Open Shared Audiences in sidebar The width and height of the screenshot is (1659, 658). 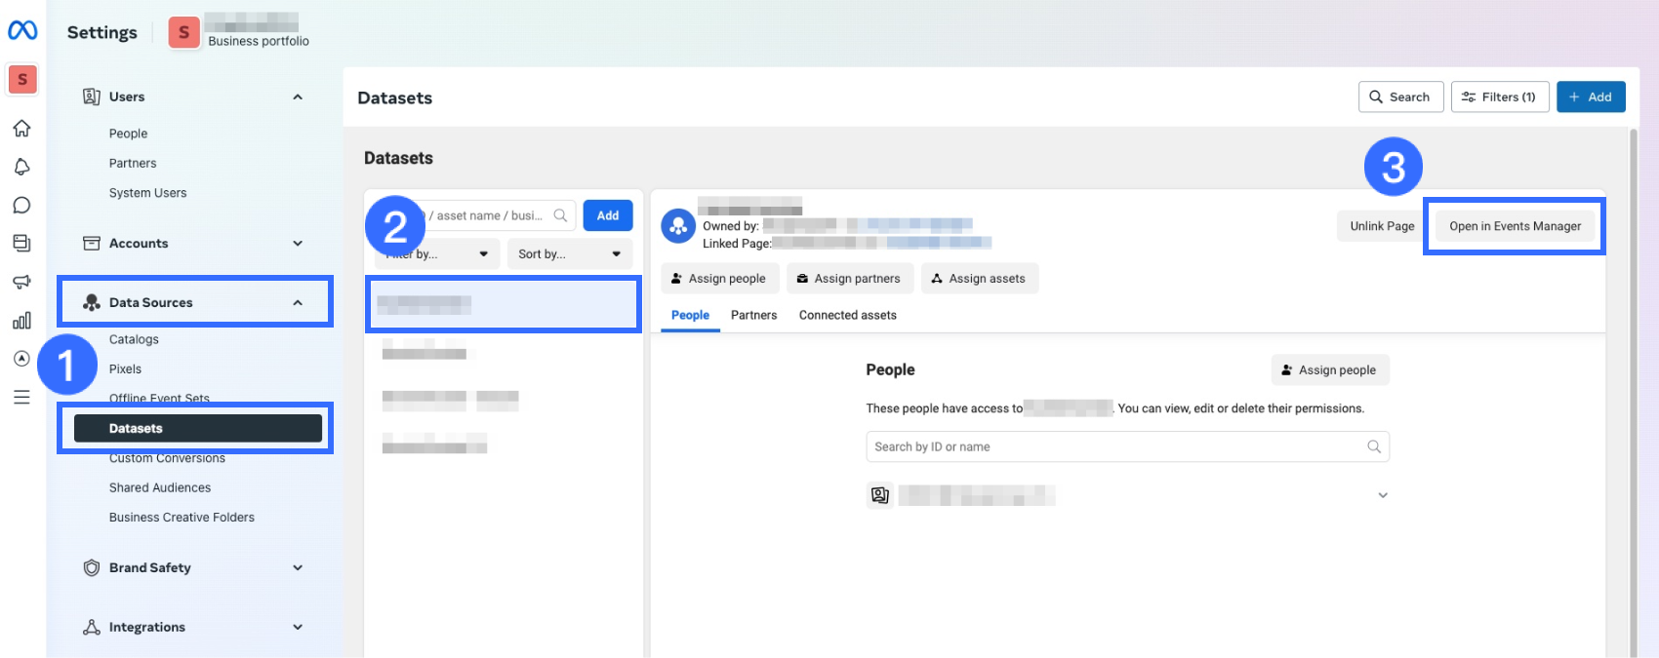160,487
